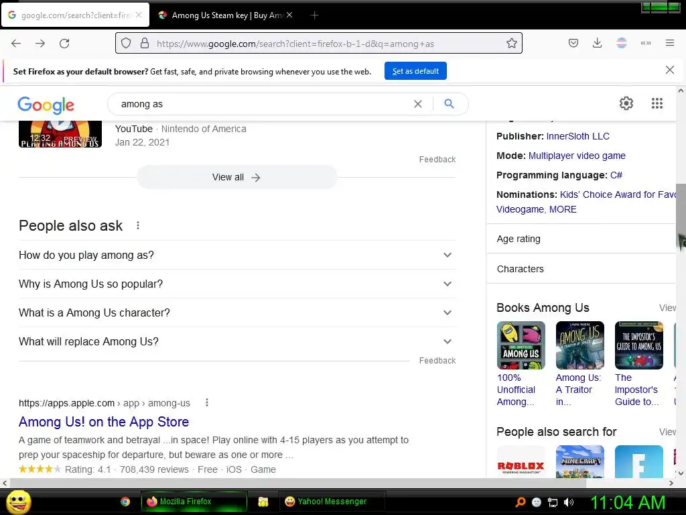Dismiss the default browser notification bar
The width and height of the screenshot is (686, 515).
click(x=669, y=70)
